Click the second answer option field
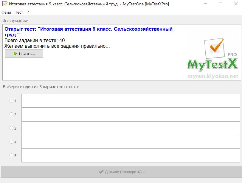Screen dimensions: 242x183 131,114
